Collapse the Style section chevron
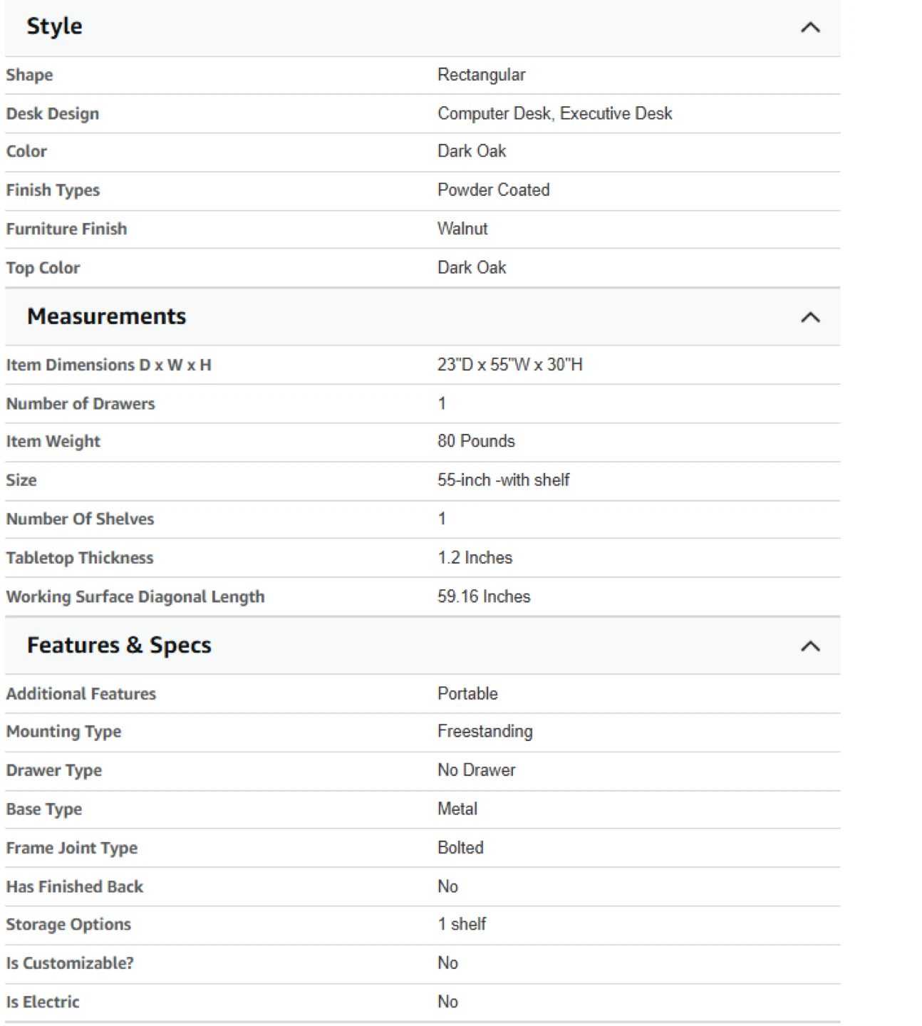Viewport: 922px width, 1026px height. pyautogui.click(x=810, y=28)
